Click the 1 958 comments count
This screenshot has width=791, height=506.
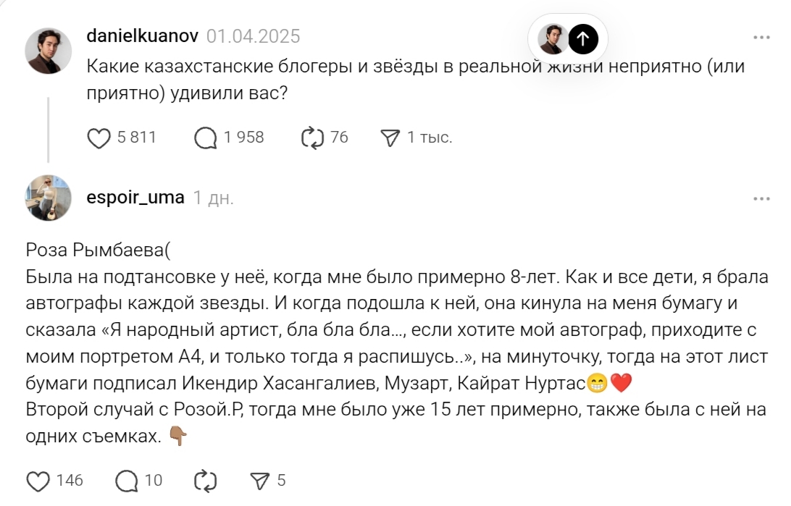point(244,138)
